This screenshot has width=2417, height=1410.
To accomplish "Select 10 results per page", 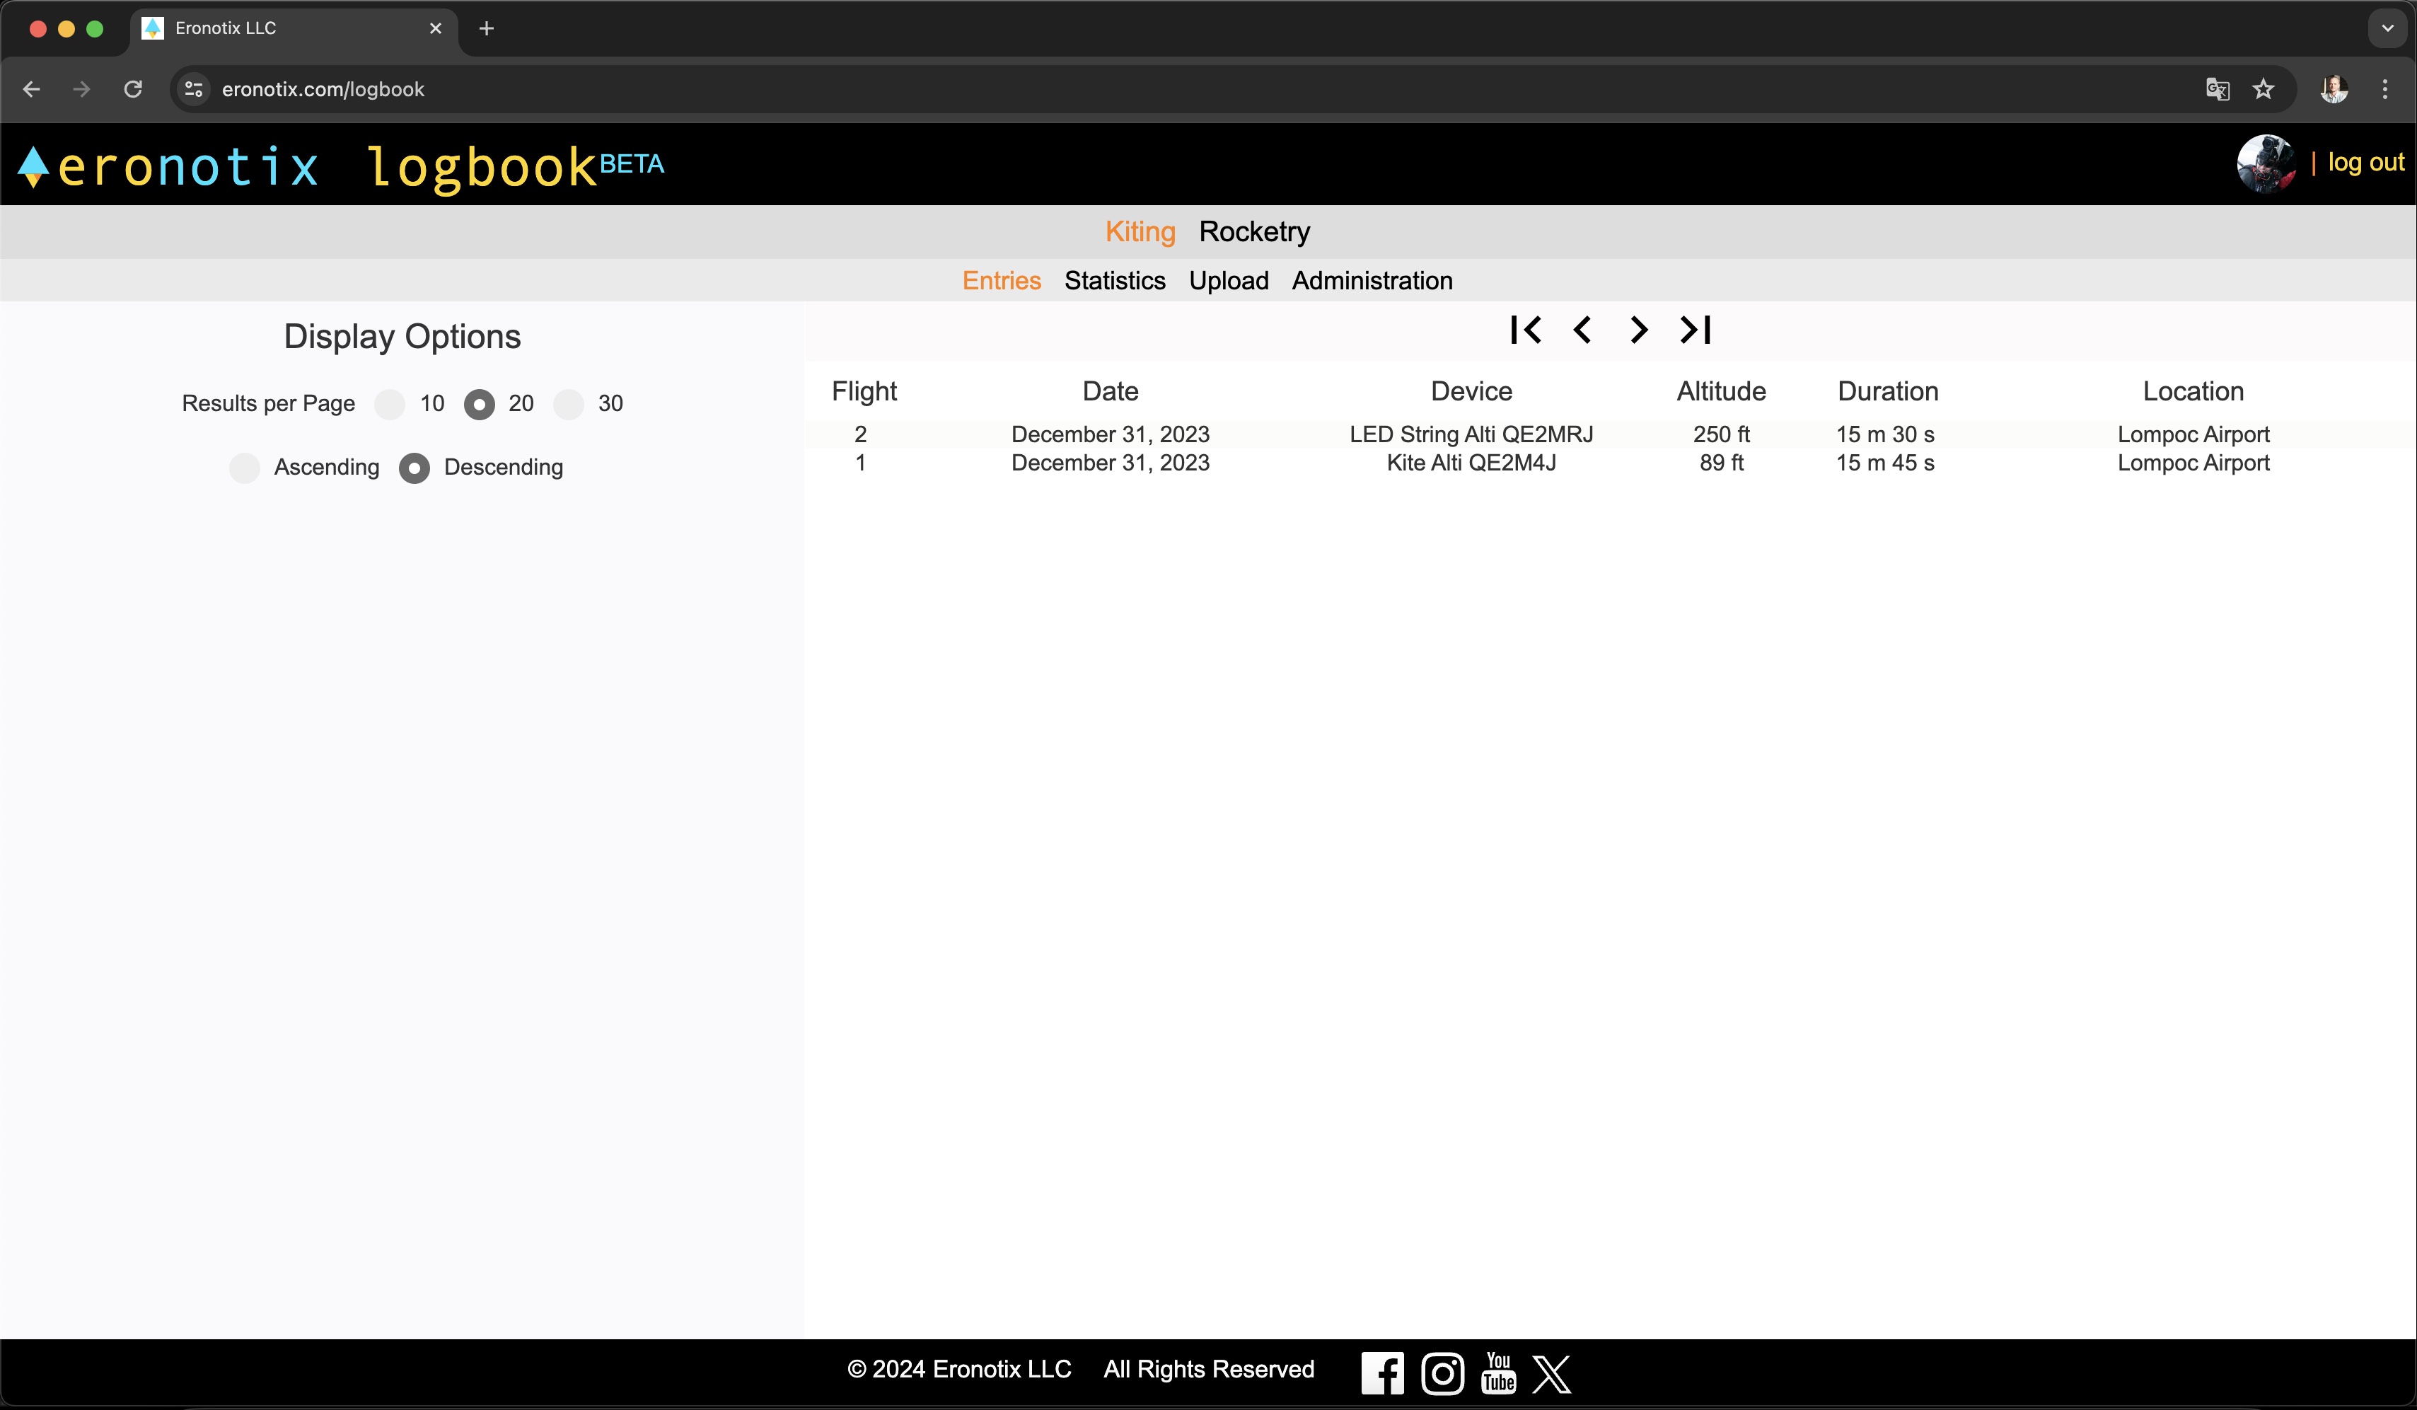I will click(x=390, y=404).
